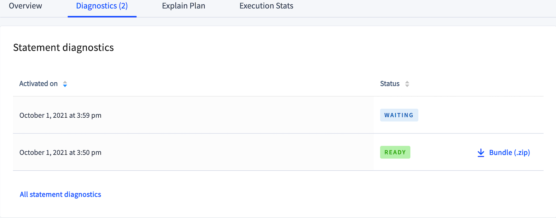Click the green READY status badge
556x218 pixels.
pyautogui.click(x=395, y=152)
